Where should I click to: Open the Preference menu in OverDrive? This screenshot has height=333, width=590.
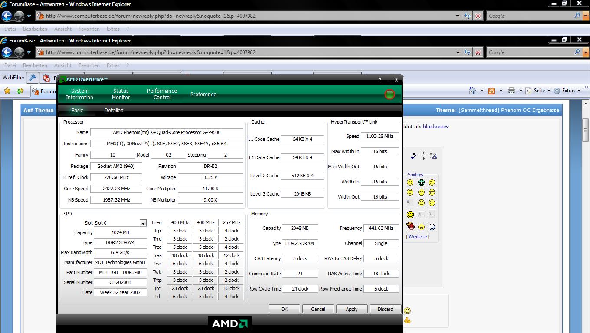pyautogui.click(x=203, y=94)
